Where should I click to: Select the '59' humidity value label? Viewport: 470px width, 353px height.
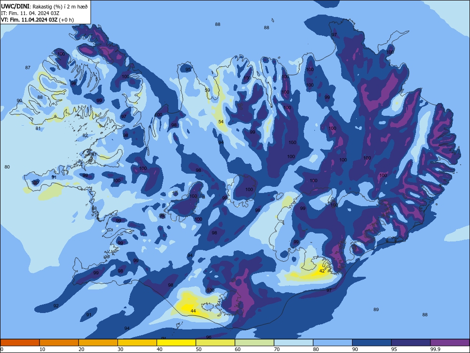point(207,90)
